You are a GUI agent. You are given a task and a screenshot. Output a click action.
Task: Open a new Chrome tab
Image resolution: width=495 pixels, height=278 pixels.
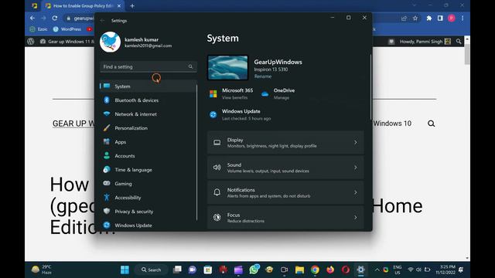[x=132, y=5]
